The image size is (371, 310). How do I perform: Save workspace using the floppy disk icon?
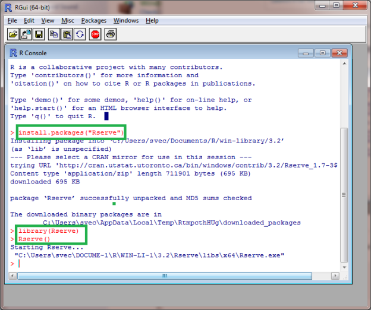[39, 34]
